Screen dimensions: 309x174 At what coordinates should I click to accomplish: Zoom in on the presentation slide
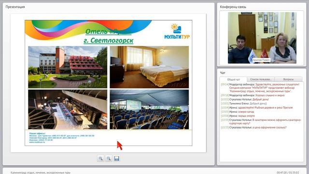pyautogui.click(x=100, y=159)
